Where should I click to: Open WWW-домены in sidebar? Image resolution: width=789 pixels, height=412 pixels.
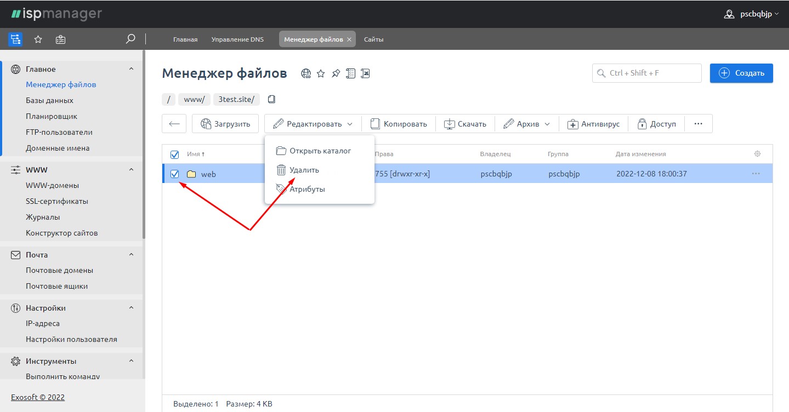[x=52, y=186]
